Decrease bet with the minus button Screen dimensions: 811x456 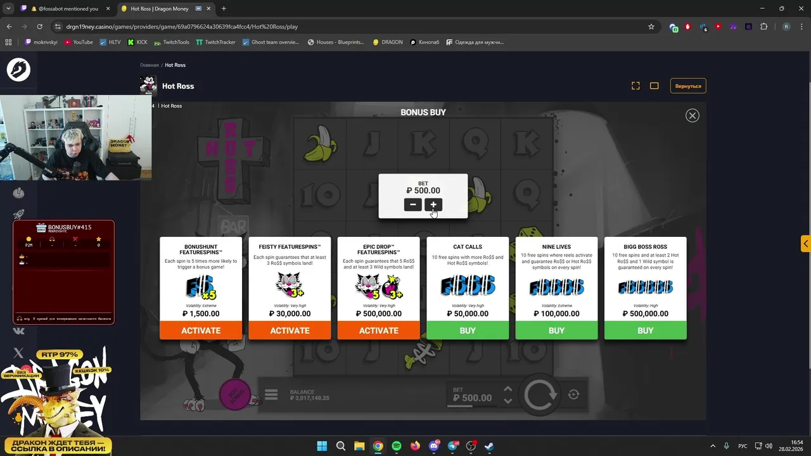(x=413, y=205)
